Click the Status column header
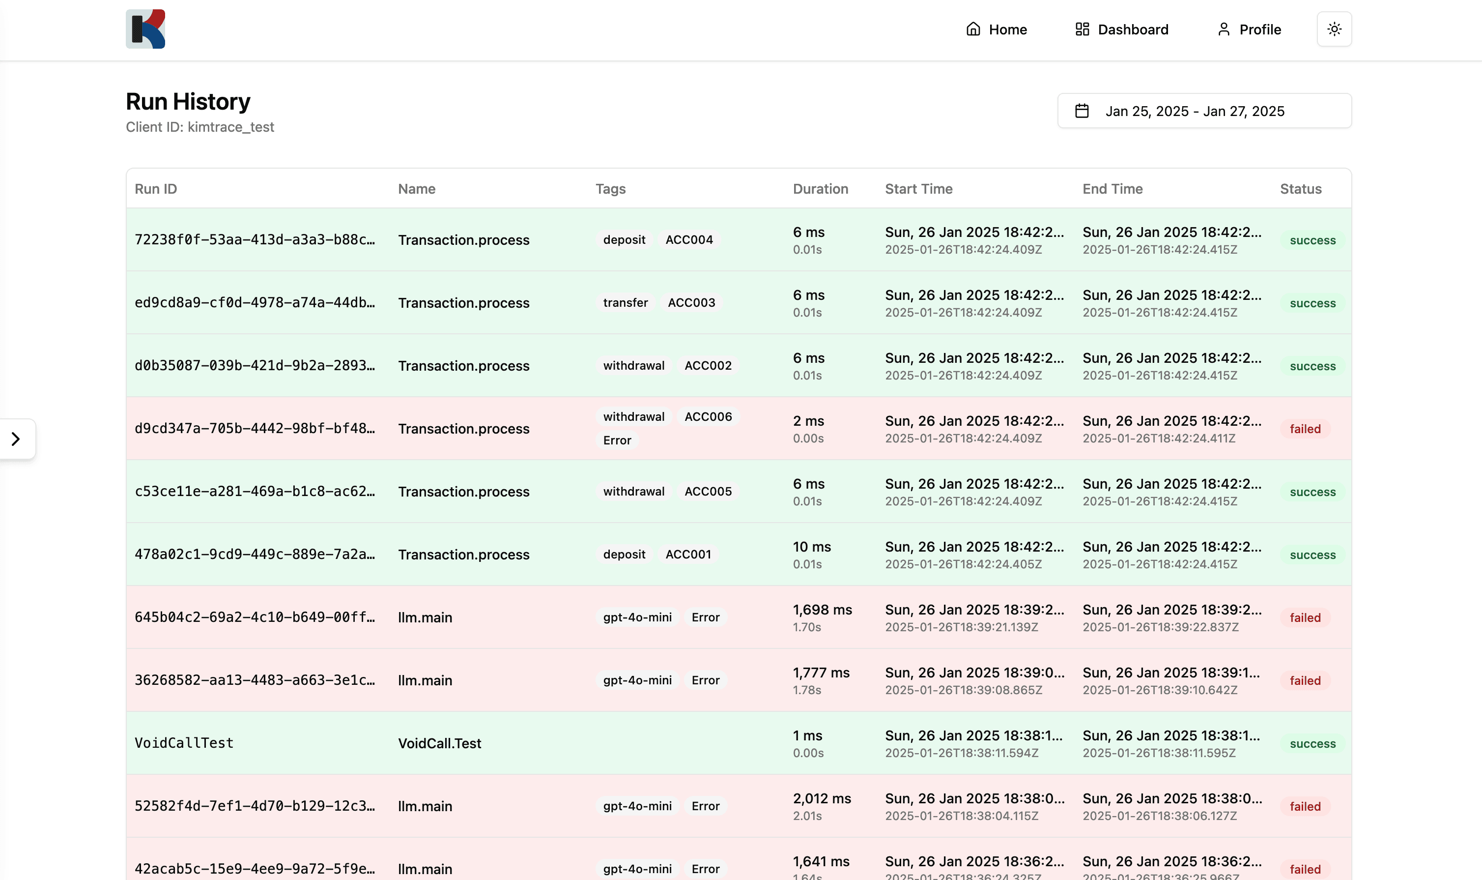 point(1300,189)
